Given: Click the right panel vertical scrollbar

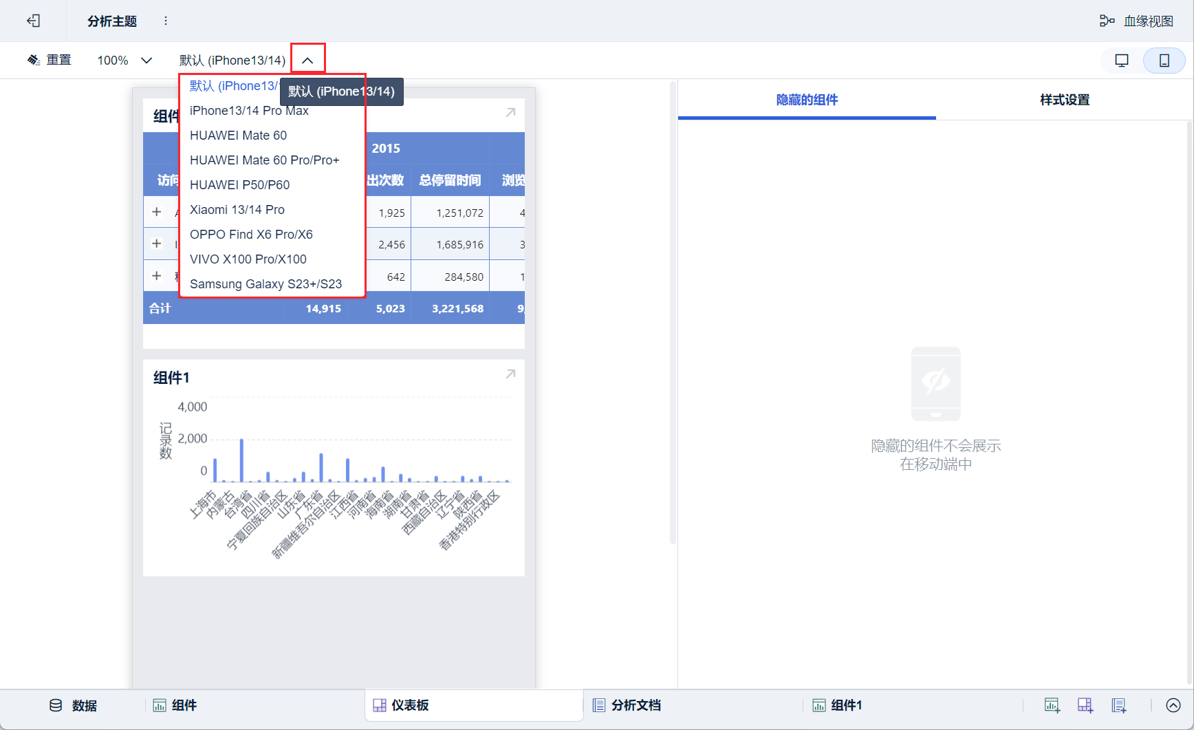Looking at the screenshot, I should pos(1190,402).
